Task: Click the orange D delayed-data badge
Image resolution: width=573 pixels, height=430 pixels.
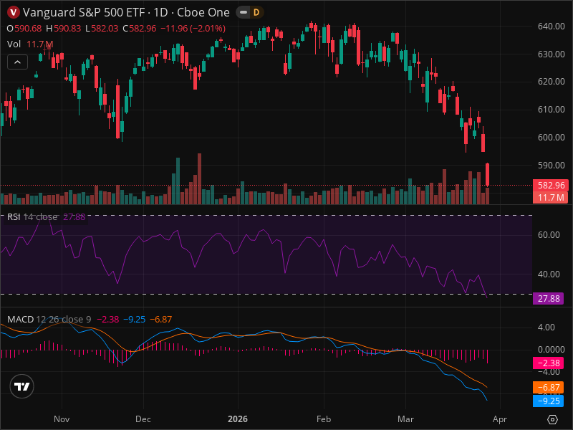Action: click(x=256, y=12)
